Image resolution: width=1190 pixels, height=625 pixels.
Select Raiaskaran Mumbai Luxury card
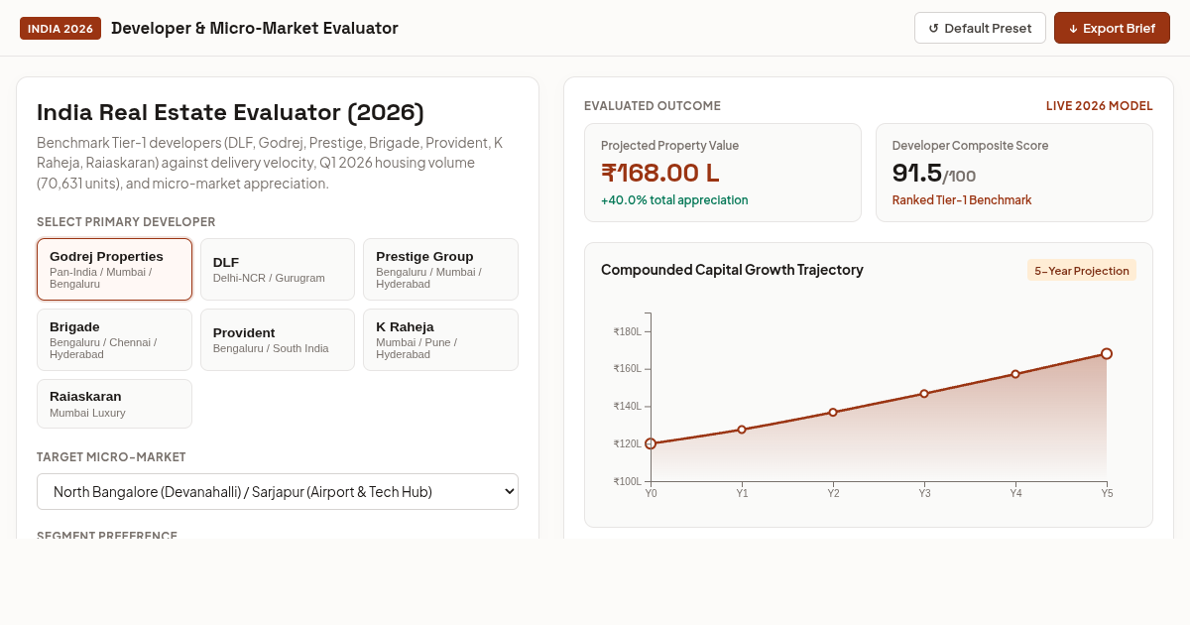pos(114,404)
